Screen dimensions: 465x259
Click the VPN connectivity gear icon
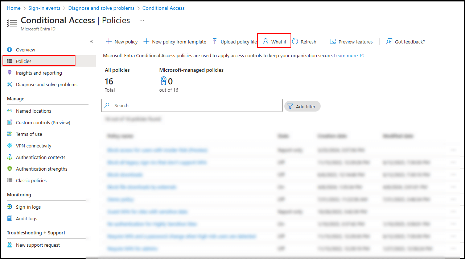pos(9,146)
